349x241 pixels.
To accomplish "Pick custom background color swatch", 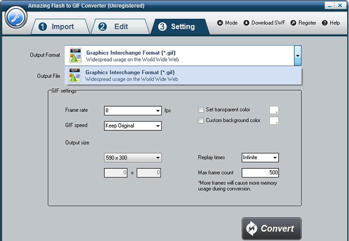I will 274,121.
